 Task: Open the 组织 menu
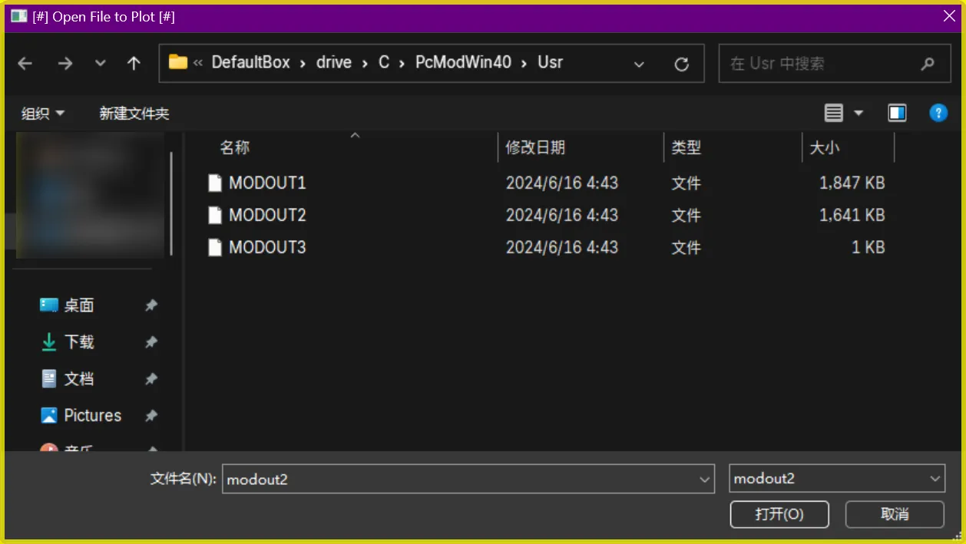[x=43, y=114]
